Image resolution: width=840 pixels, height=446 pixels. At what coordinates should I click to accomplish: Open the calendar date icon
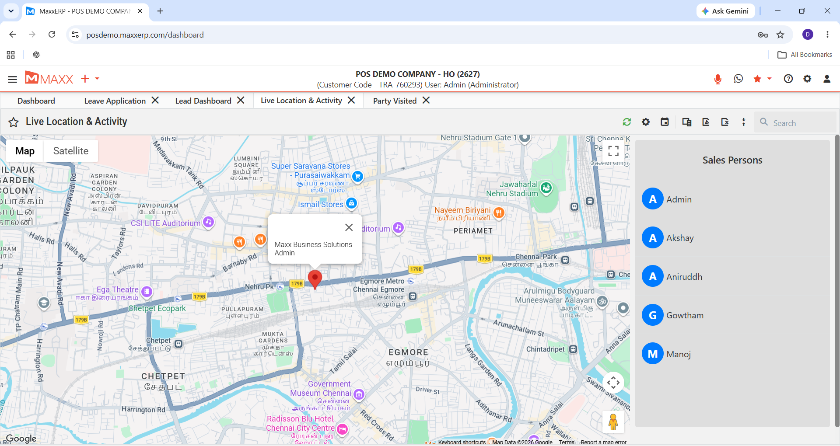[x=665, y=122]
